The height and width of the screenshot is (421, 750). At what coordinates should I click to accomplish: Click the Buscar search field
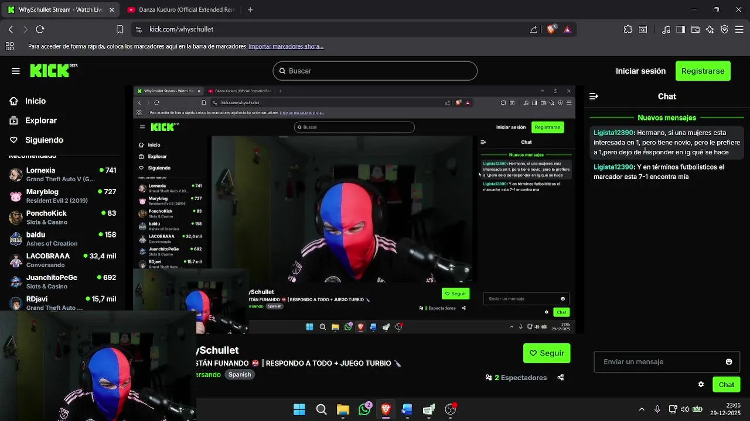click(x=375, y=71)
